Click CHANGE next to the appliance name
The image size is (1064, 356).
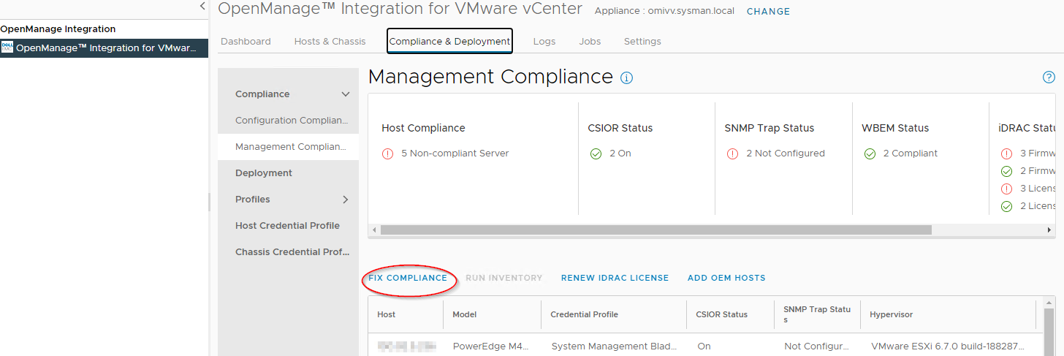tap(768, 12)
